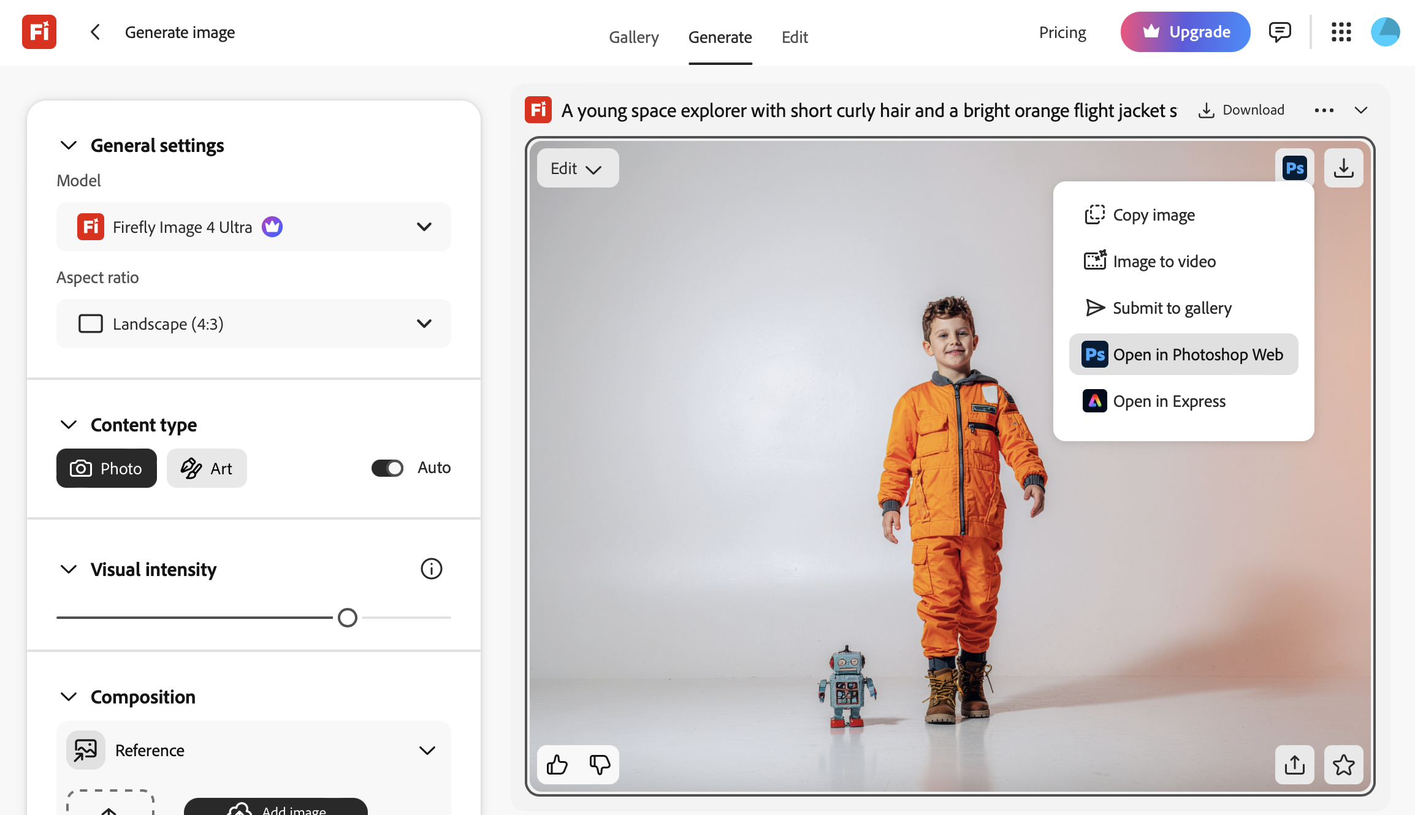1415x815 pixels.
Task: Click the Adobe Firefly logo
Action: point(39,32)
